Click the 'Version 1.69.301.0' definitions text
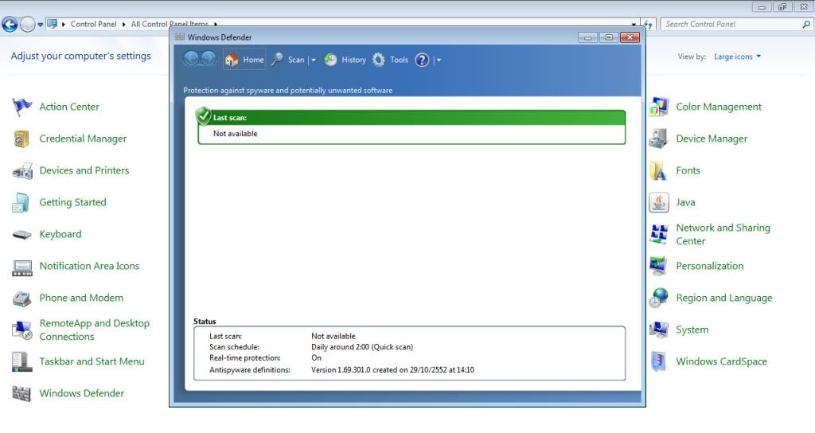Image resolution: width=815 pixels, height=433 pixels. (x=341, y=370)
